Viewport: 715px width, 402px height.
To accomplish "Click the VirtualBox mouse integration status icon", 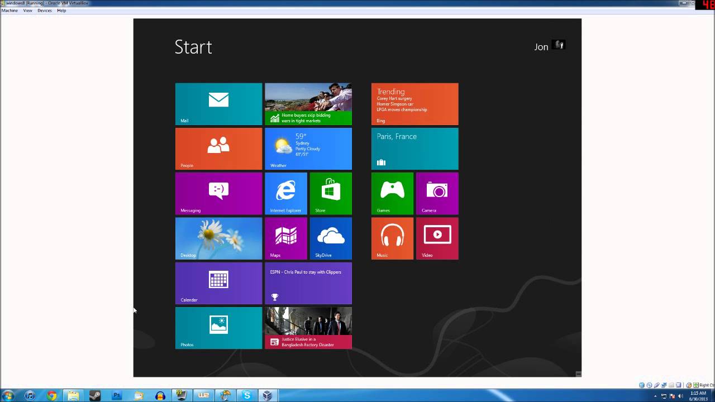I will 689,385.
